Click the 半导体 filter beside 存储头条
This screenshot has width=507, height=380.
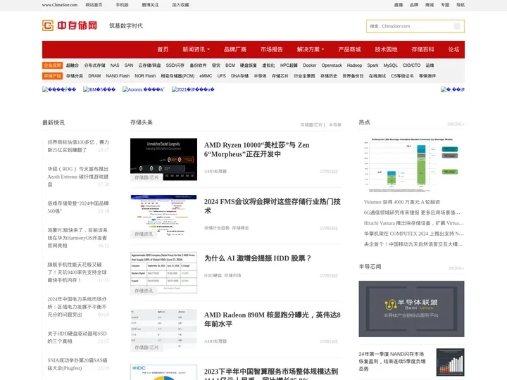click(x=335, y=125)
